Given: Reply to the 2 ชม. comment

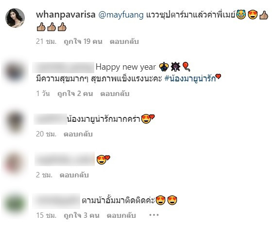Looking at the screenshot, I should pyautogui.click(x=74, y=175).
